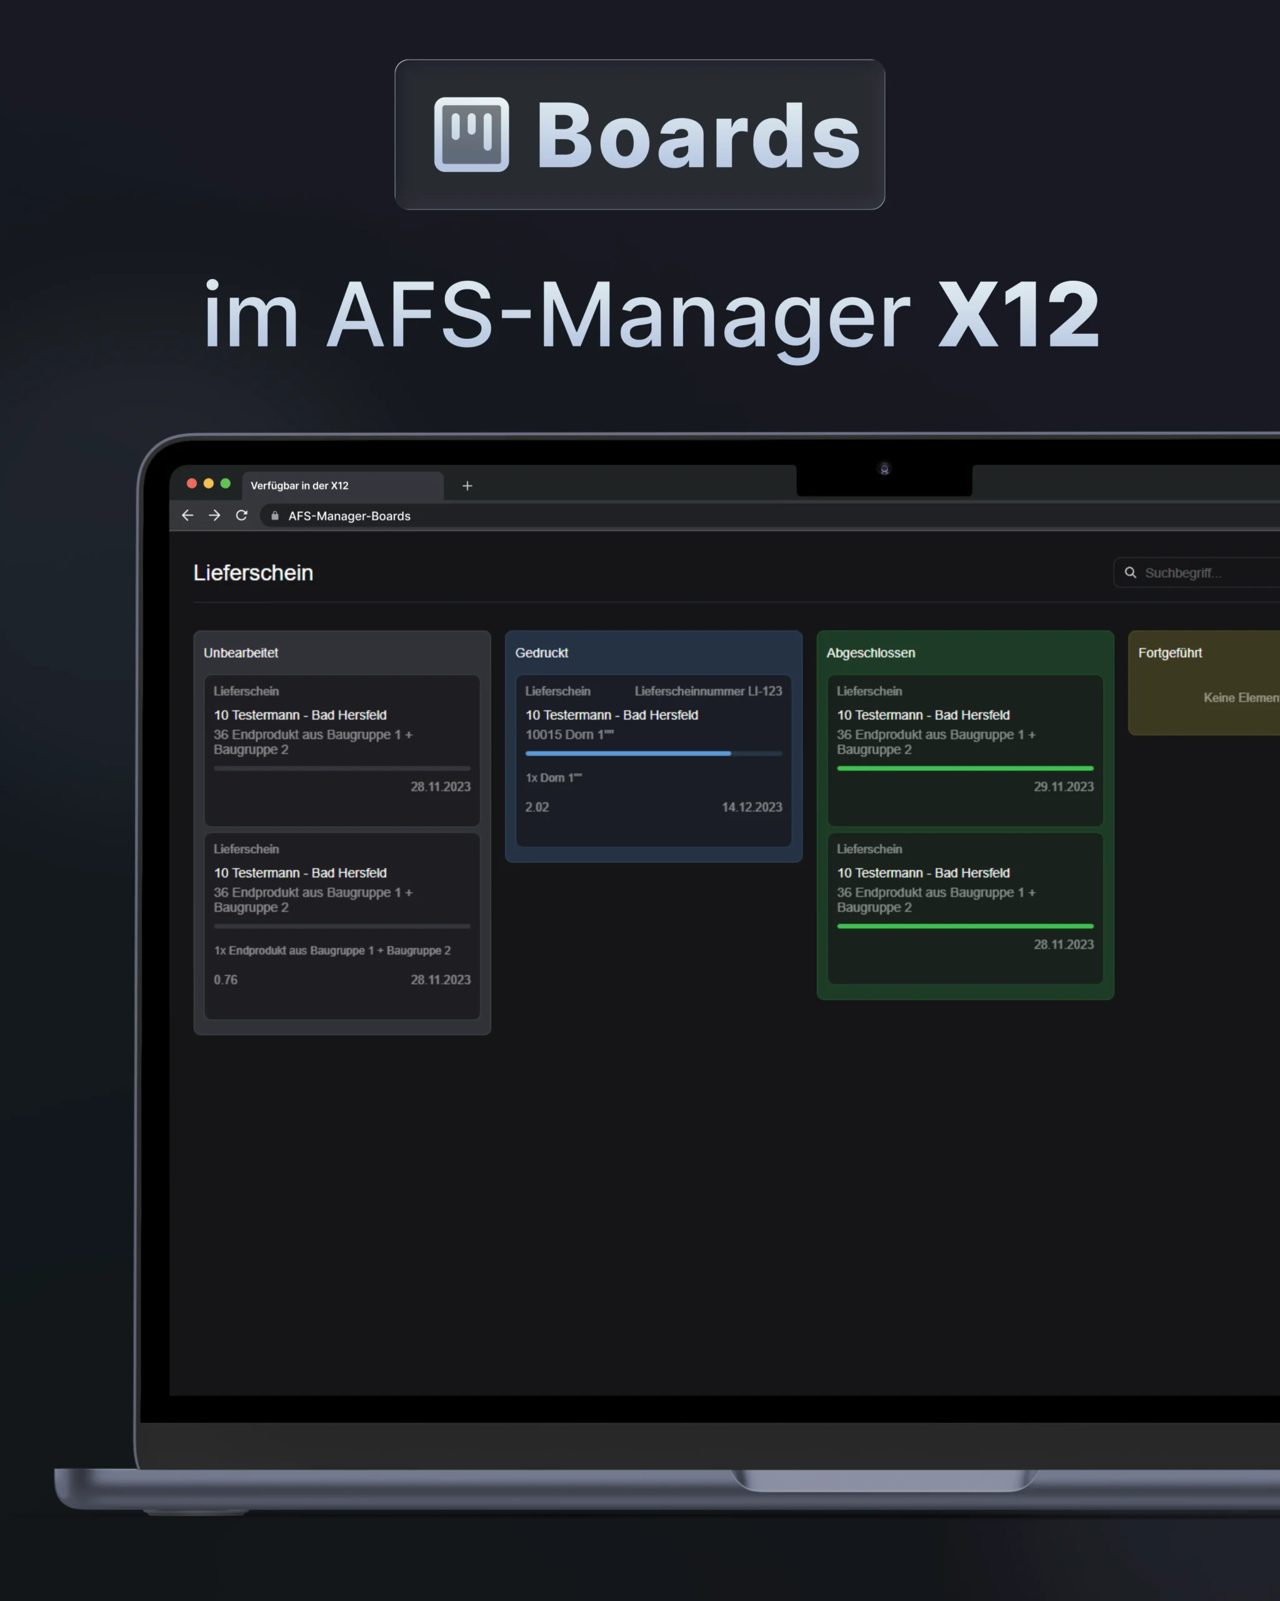The image size is (1280, 1601).
Task: Click the green fullscreen window dot
Action: [226, 483]
